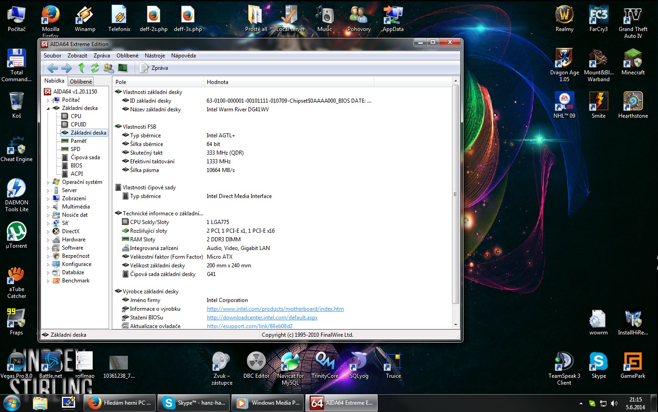Select the CPUID tree item

[x=74, y=125]
